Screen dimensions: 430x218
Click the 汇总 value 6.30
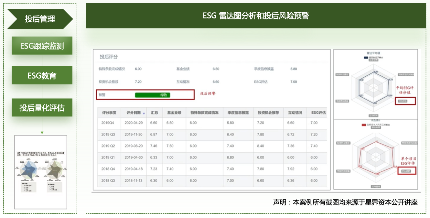154,180
